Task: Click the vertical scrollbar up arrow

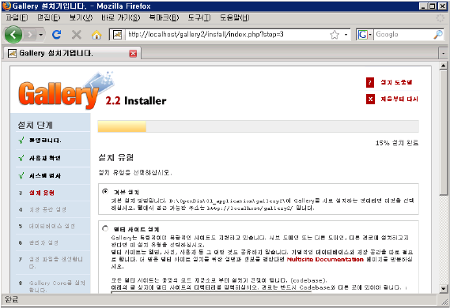Action: point(444,66)
